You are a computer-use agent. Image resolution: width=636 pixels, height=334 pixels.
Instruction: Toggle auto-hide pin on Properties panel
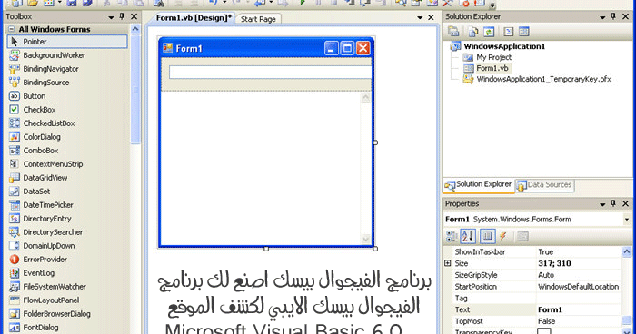[x=613, y=203]
